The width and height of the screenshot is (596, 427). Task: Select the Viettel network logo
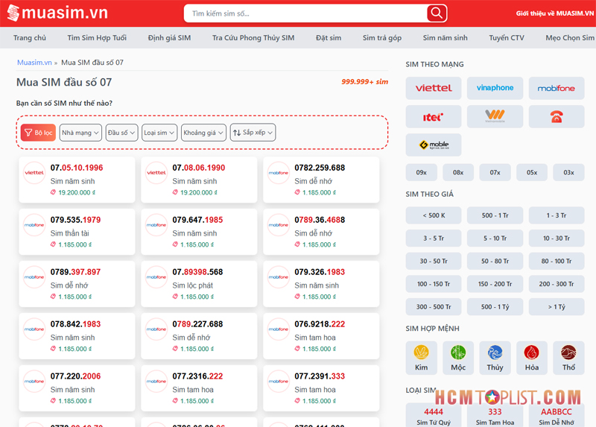[434, 88]
